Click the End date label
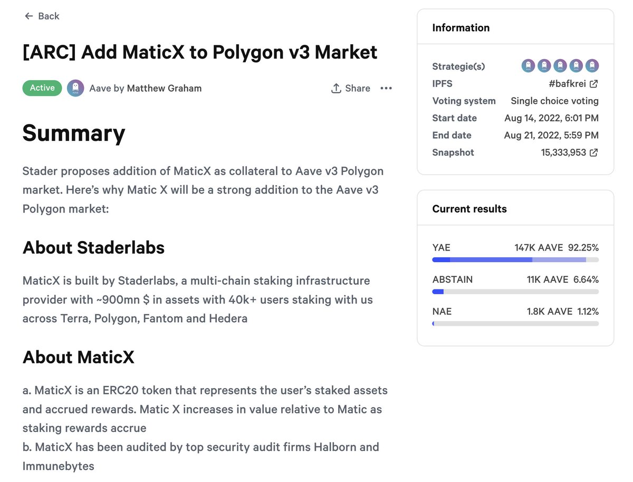The width and height of the screenshot is (633, 482). point(452,135)
